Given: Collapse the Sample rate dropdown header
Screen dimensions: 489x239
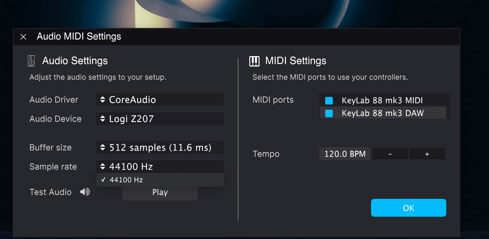Looking at the screenshot, I should (x=160, y=166).
